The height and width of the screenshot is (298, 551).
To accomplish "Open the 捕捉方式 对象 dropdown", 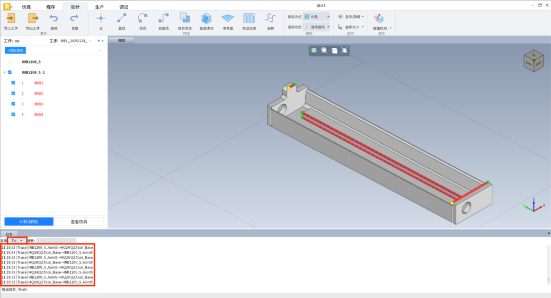I will pyautogui.click(x=316, y=17).
